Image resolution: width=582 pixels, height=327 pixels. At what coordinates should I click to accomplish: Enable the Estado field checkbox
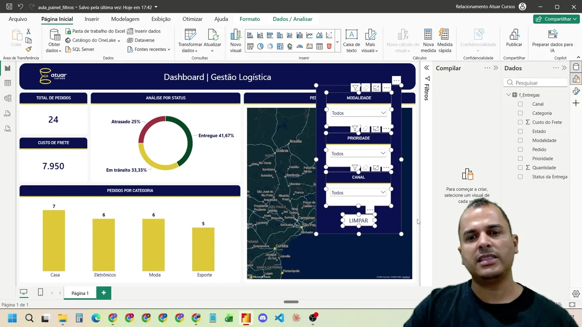(520, 131)
